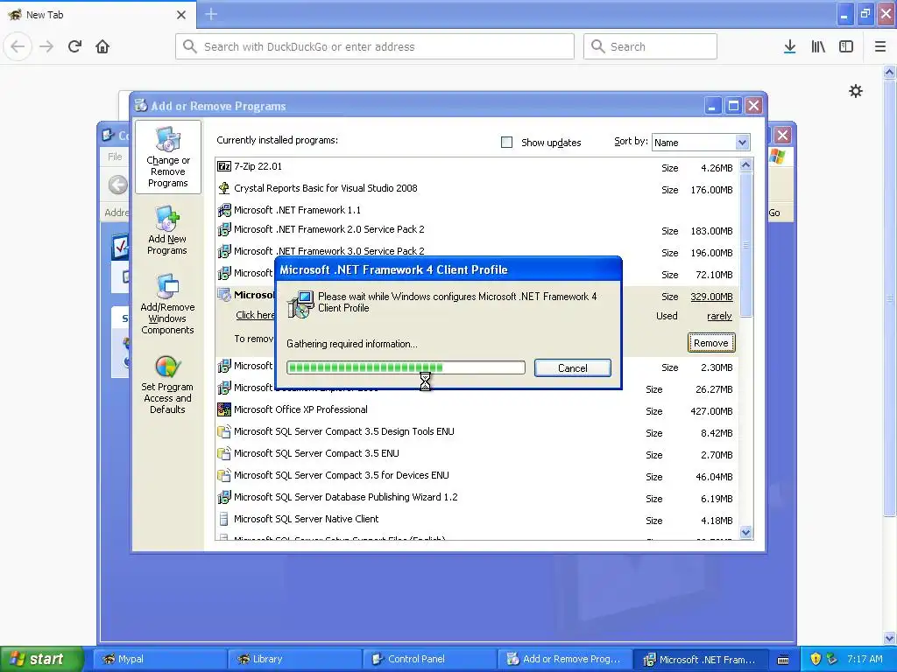Open Set Program Access and Defaults
897x672 pixels.
pos(167,384)
